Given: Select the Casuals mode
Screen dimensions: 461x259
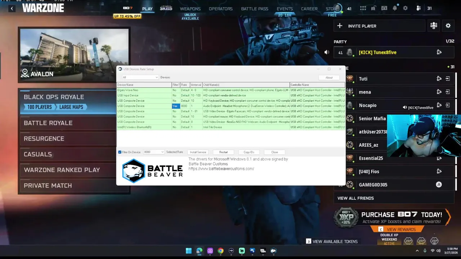Looking at the screenshot, I should pyautogui.click(x=68, y=154).
